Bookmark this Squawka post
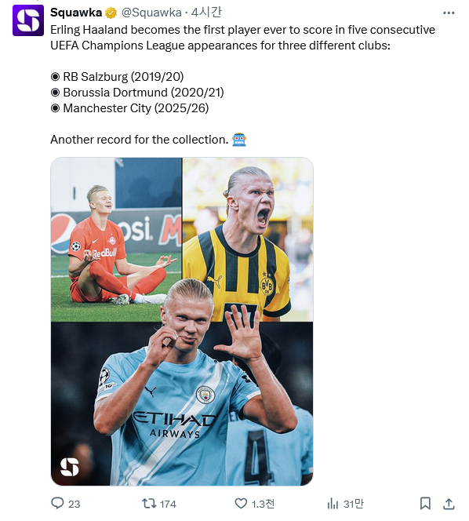Viewport: 469px width, 521px height. click(425, 504)
